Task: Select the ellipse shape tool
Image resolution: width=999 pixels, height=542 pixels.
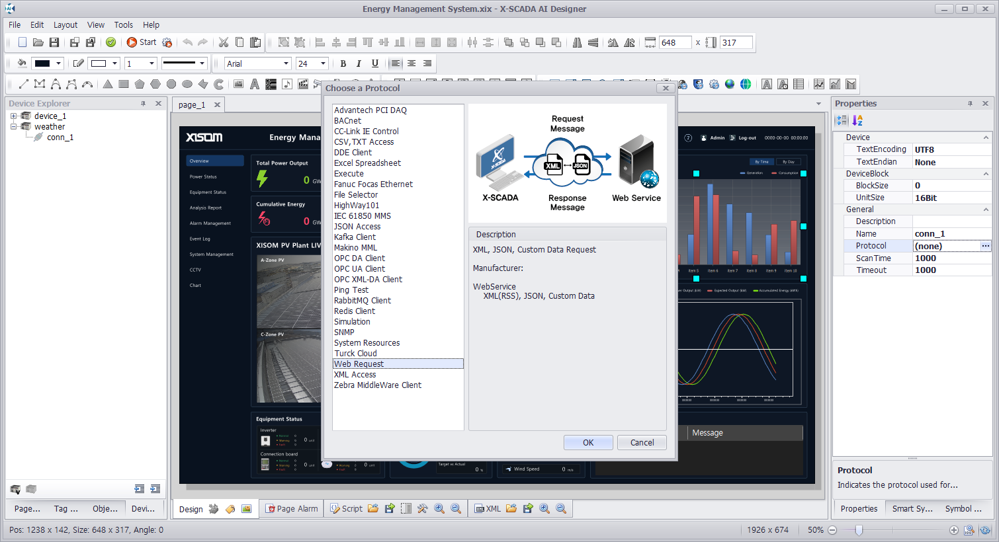Action: 187,84
